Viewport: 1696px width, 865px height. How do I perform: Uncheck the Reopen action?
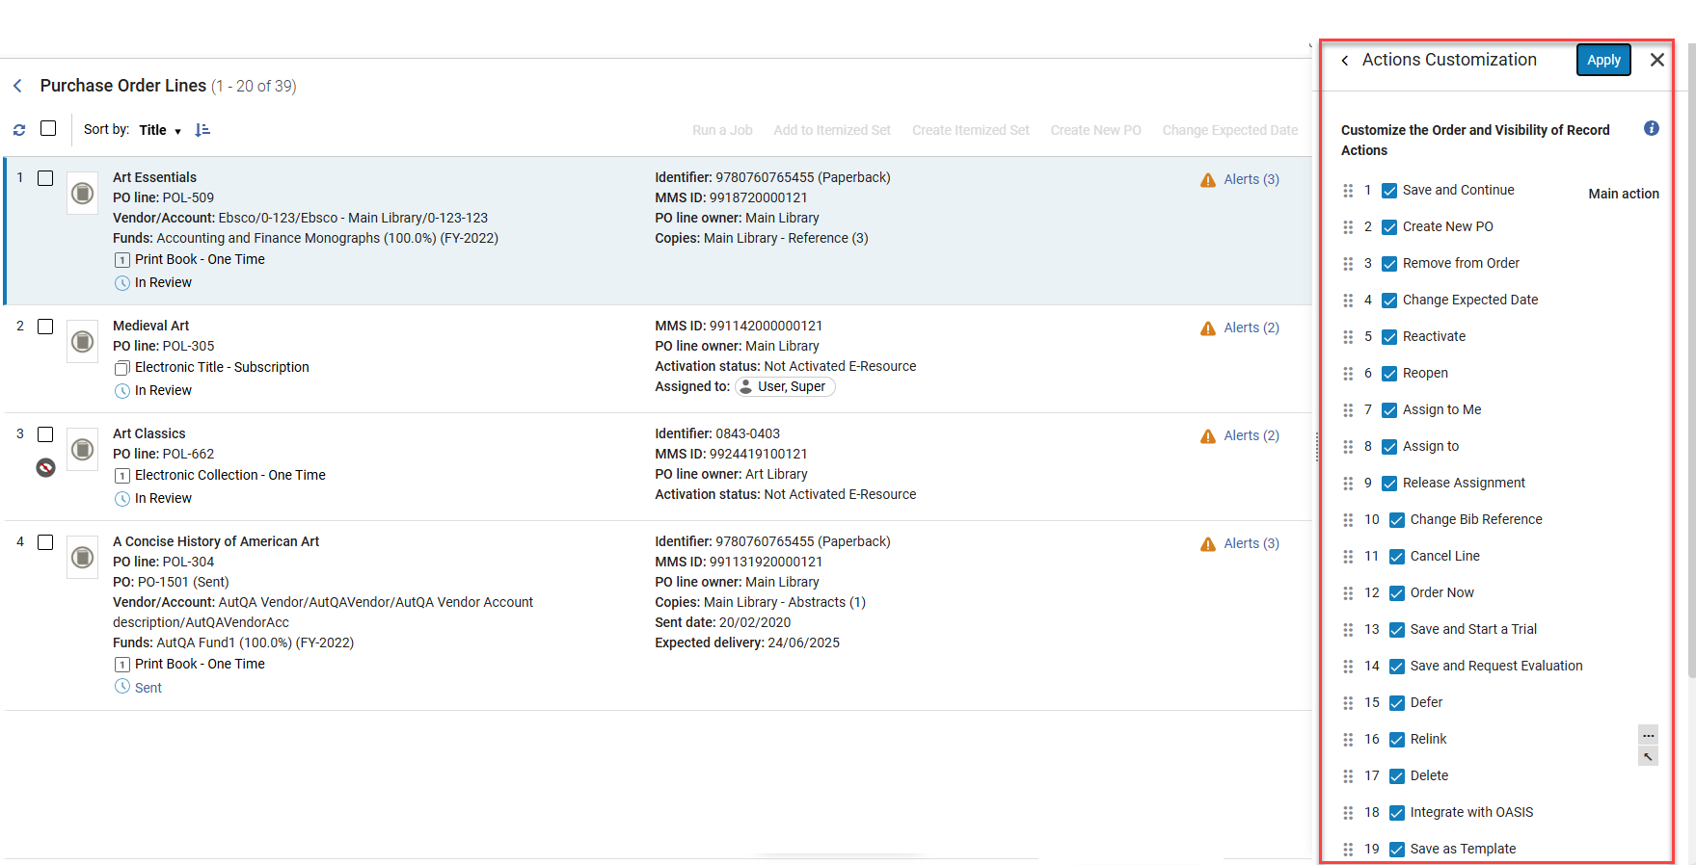1389,374
